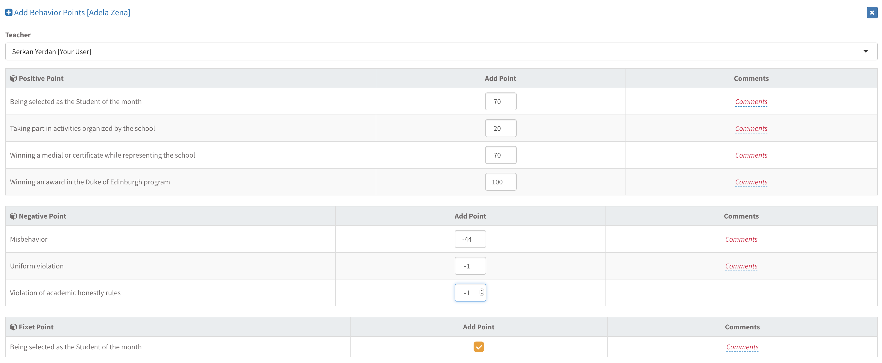Open Comments for Misbehavior row

point(741,240)
